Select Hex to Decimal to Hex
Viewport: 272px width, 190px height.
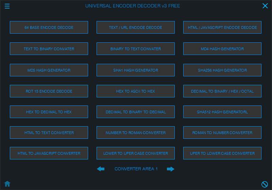[49, 112]
